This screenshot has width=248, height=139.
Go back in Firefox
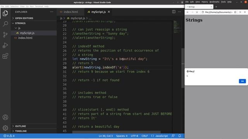[x=188, y=12]
